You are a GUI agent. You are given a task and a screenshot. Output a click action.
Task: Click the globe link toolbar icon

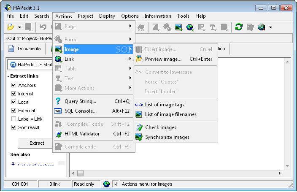pos(190,27)
